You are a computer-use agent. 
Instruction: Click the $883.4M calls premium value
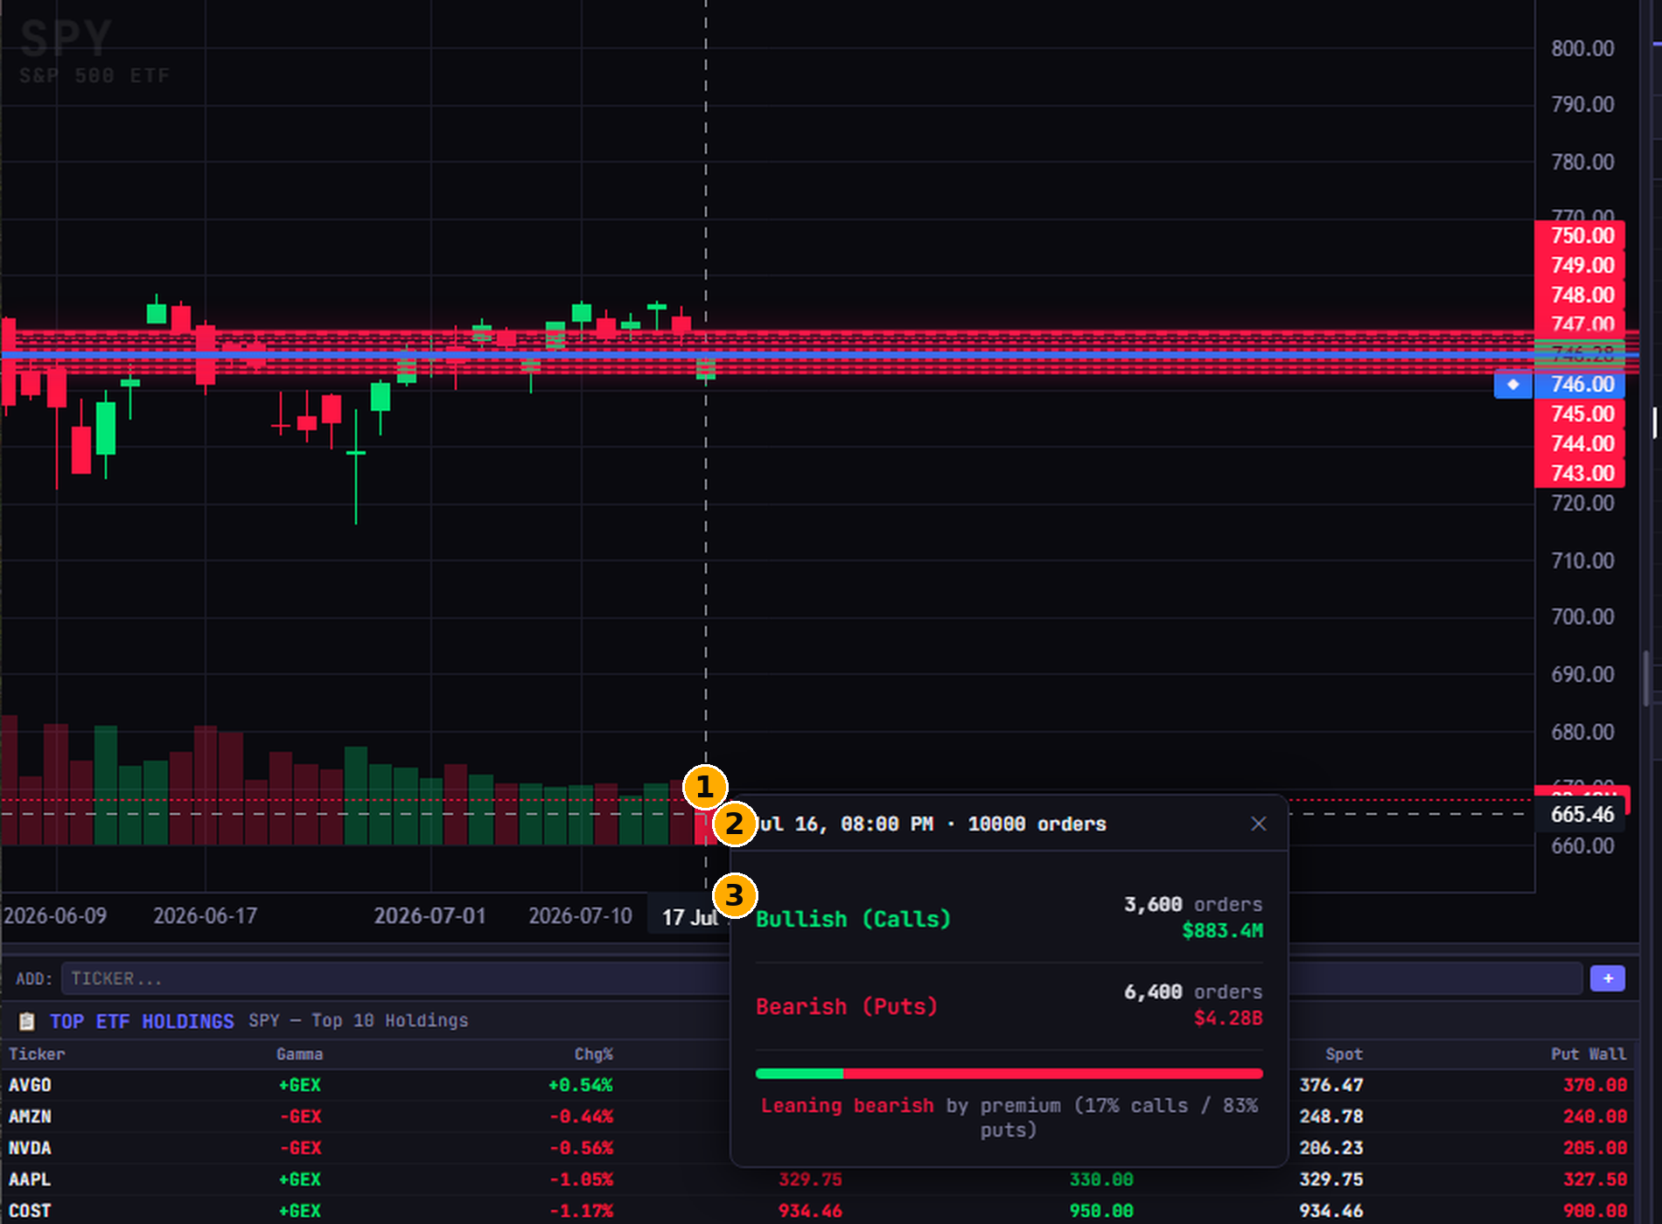(1223, 930)
